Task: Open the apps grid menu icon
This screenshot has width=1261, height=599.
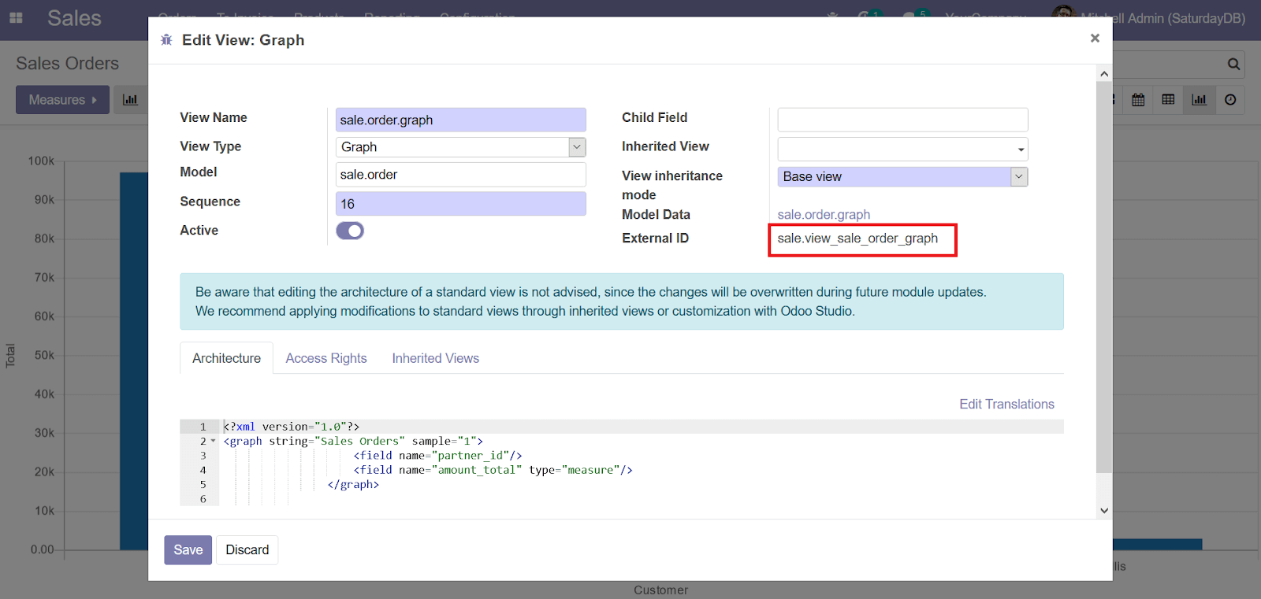Action: 16,17
